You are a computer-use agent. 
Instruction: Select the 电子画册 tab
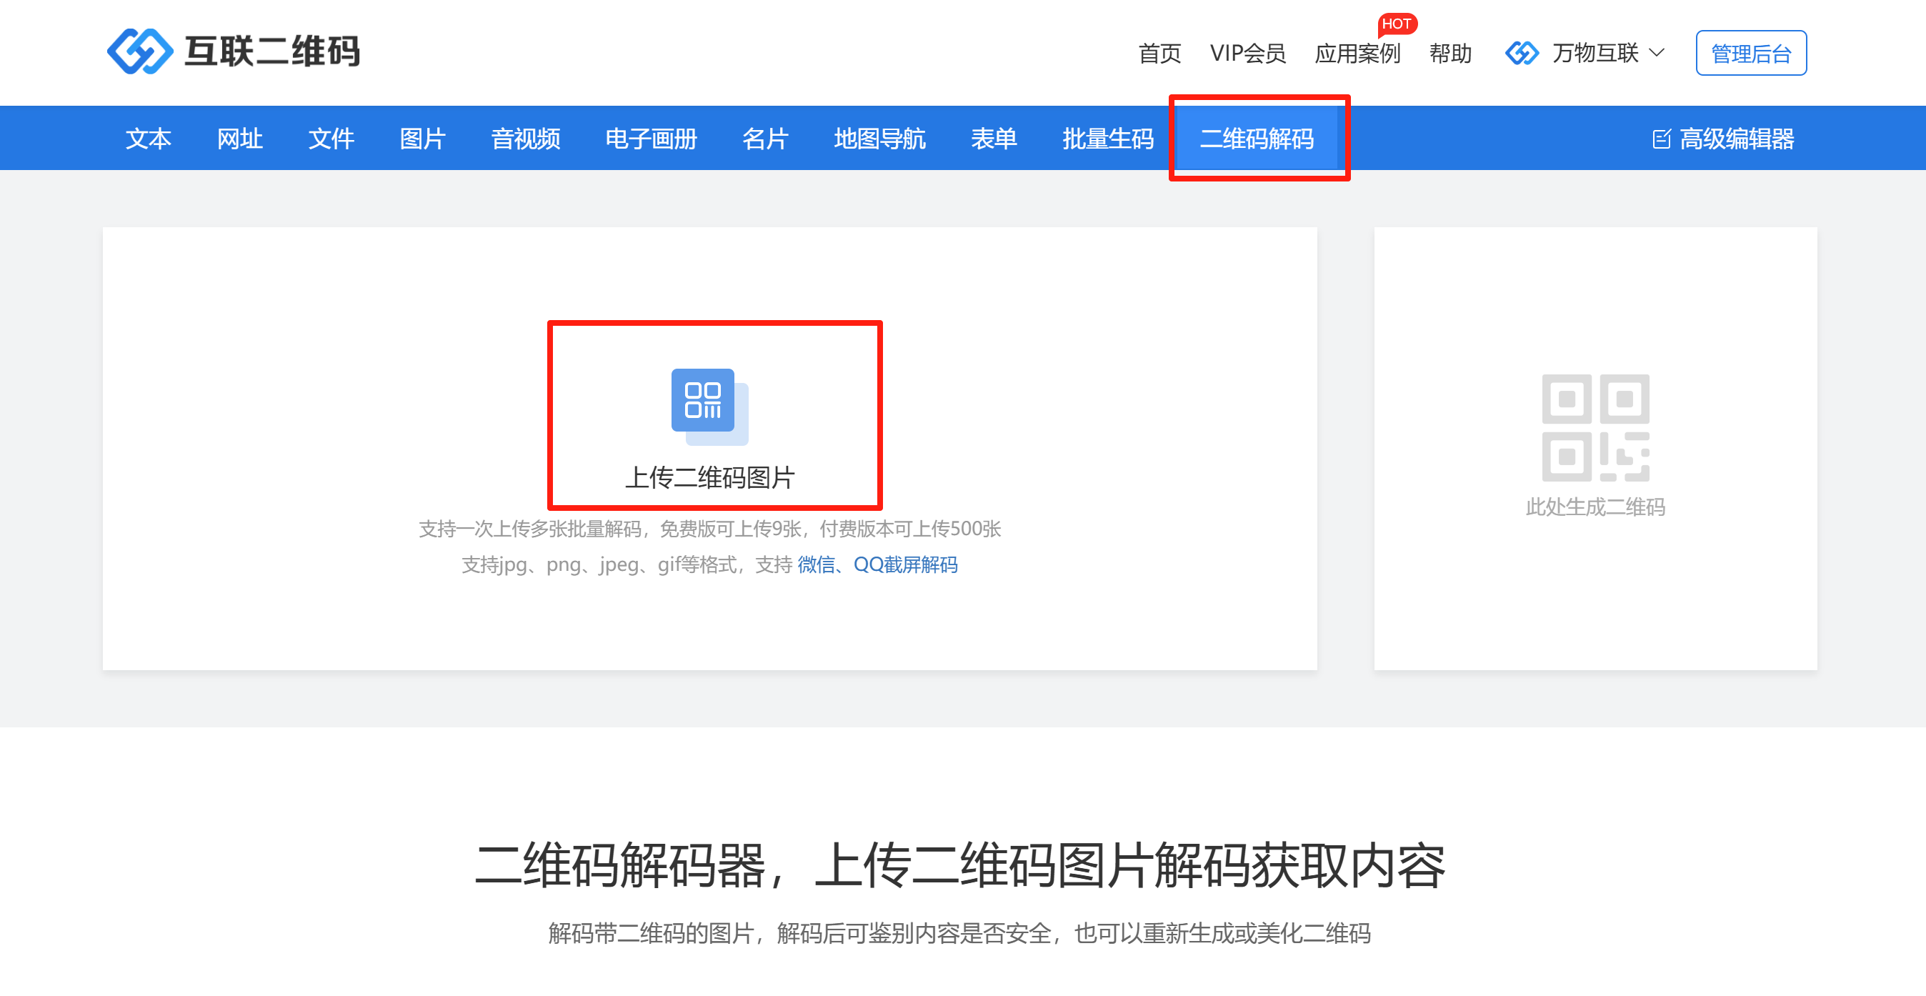[x=651, y=139]
